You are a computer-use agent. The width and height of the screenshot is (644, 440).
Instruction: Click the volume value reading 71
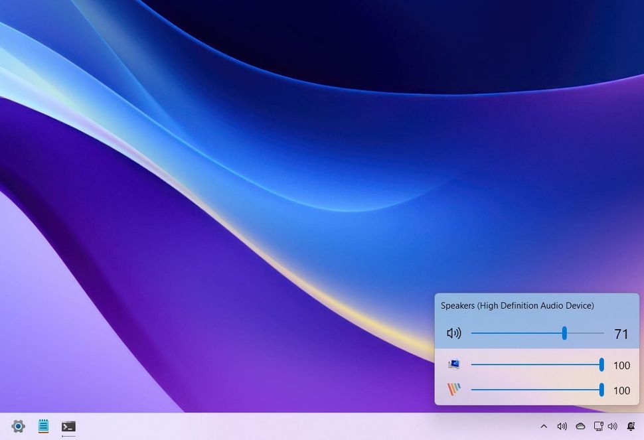[621, 334]
